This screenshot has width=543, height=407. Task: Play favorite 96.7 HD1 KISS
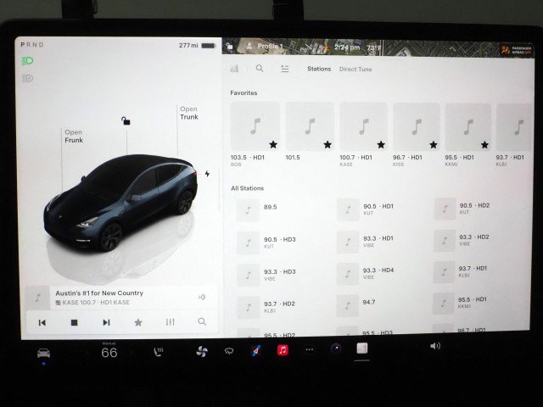[417, 135]
